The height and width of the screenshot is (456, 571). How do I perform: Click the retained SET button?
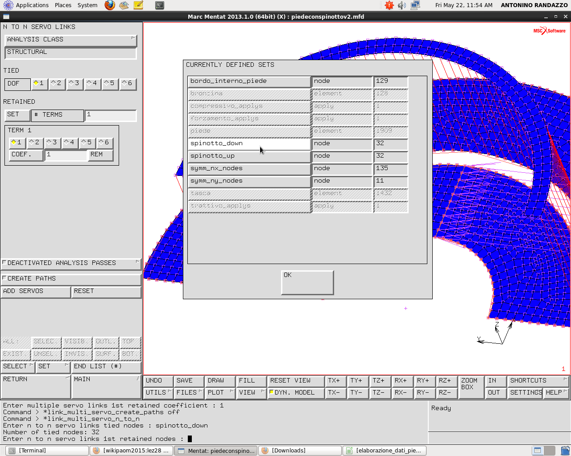point(17,115)
